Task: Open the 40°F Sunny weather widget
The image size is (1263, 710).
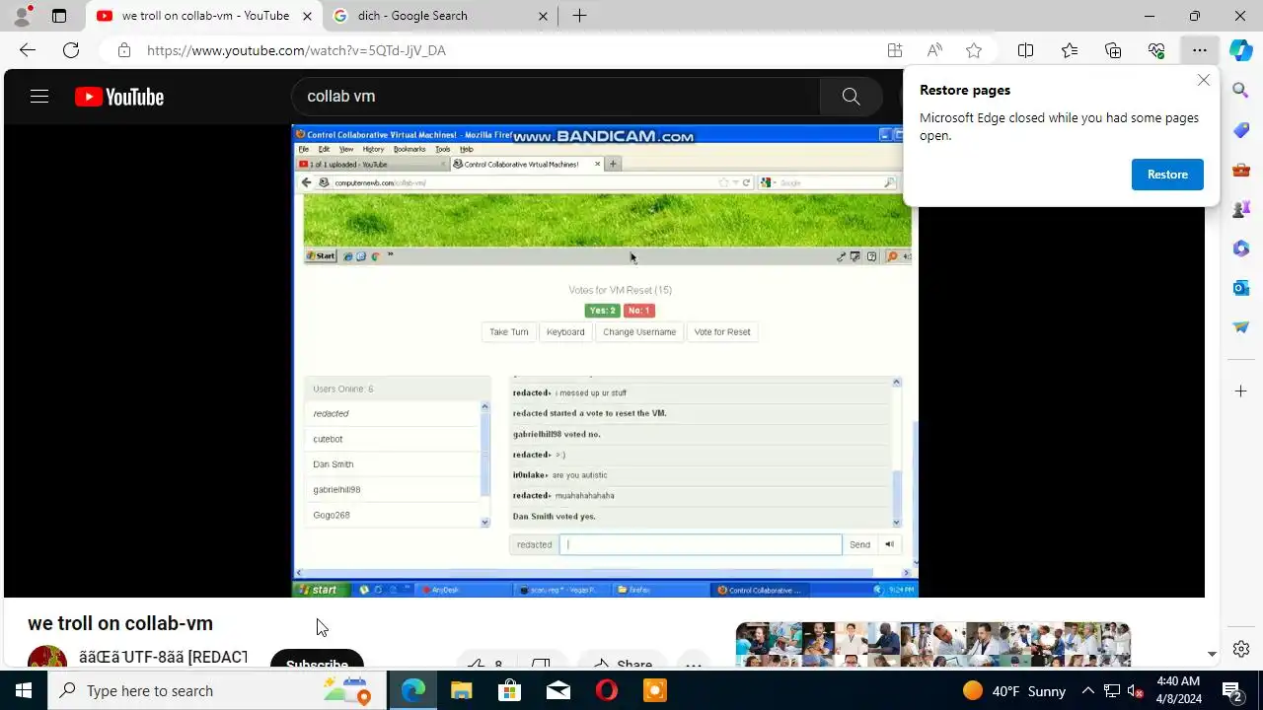Action: [1014, 690]
